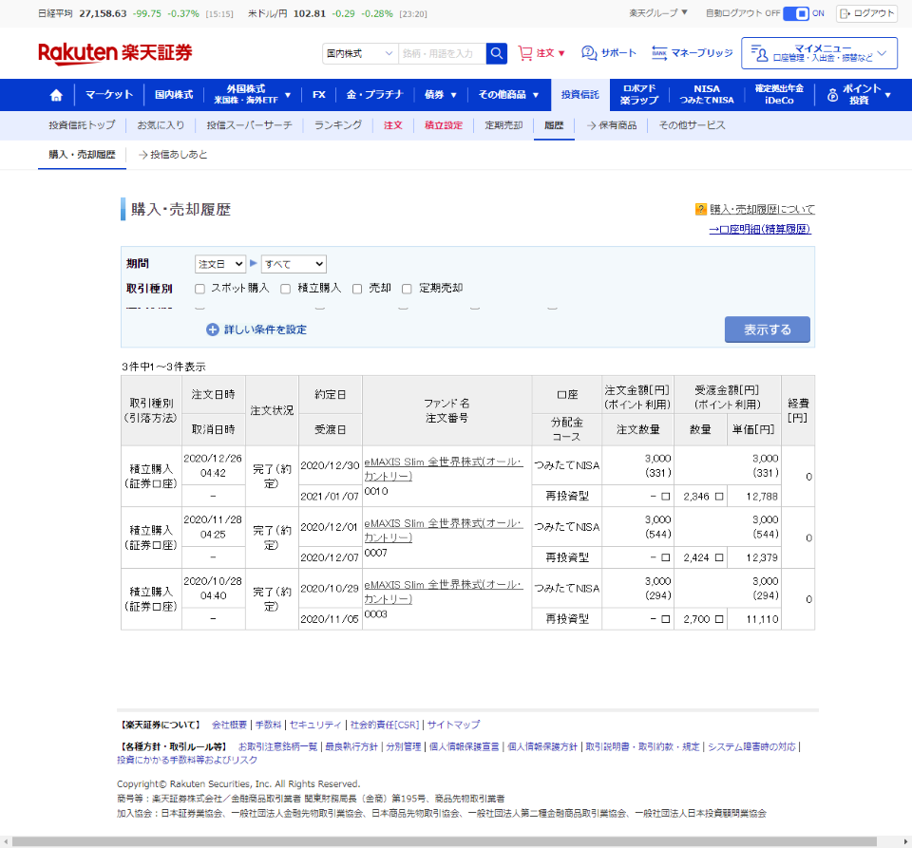The width and height of the screenshot is (912, 848).
Task: Select the 購入・売却履歴 sub-tab
Action: point(82,155)
